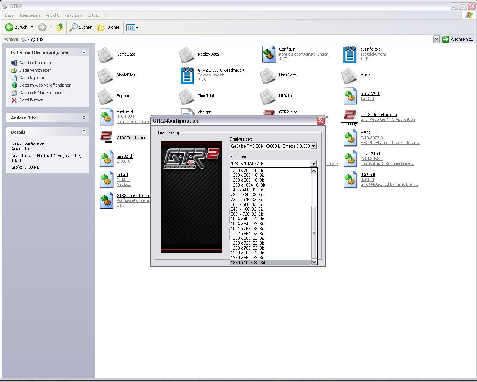Click Datei kopieren task link
The image size is (477, 382).
(x=32, y=78)
